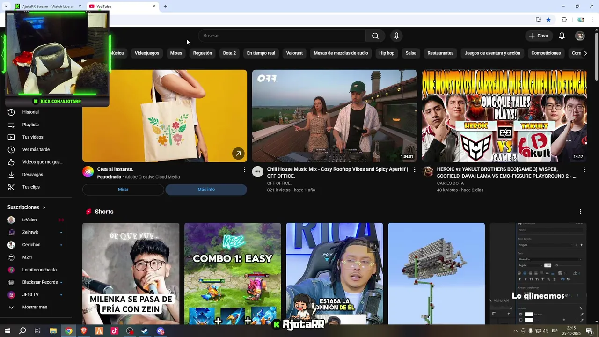Image resolution: width=599 pixels, height=337 pixels.
Task: Open OBS Studio from taskbar
Action: [x=130, y=331]
